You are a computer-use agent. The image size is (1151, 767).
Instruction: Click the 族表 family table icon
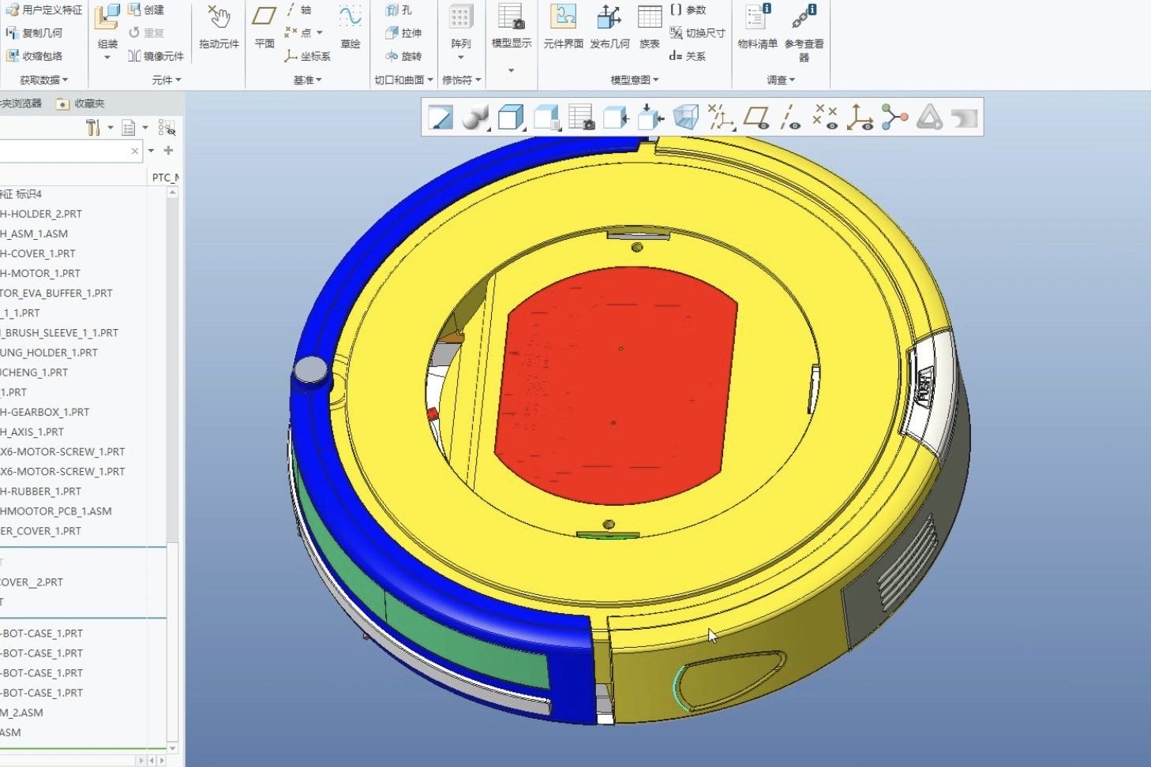pyautogui.click(x=649, y=28)
